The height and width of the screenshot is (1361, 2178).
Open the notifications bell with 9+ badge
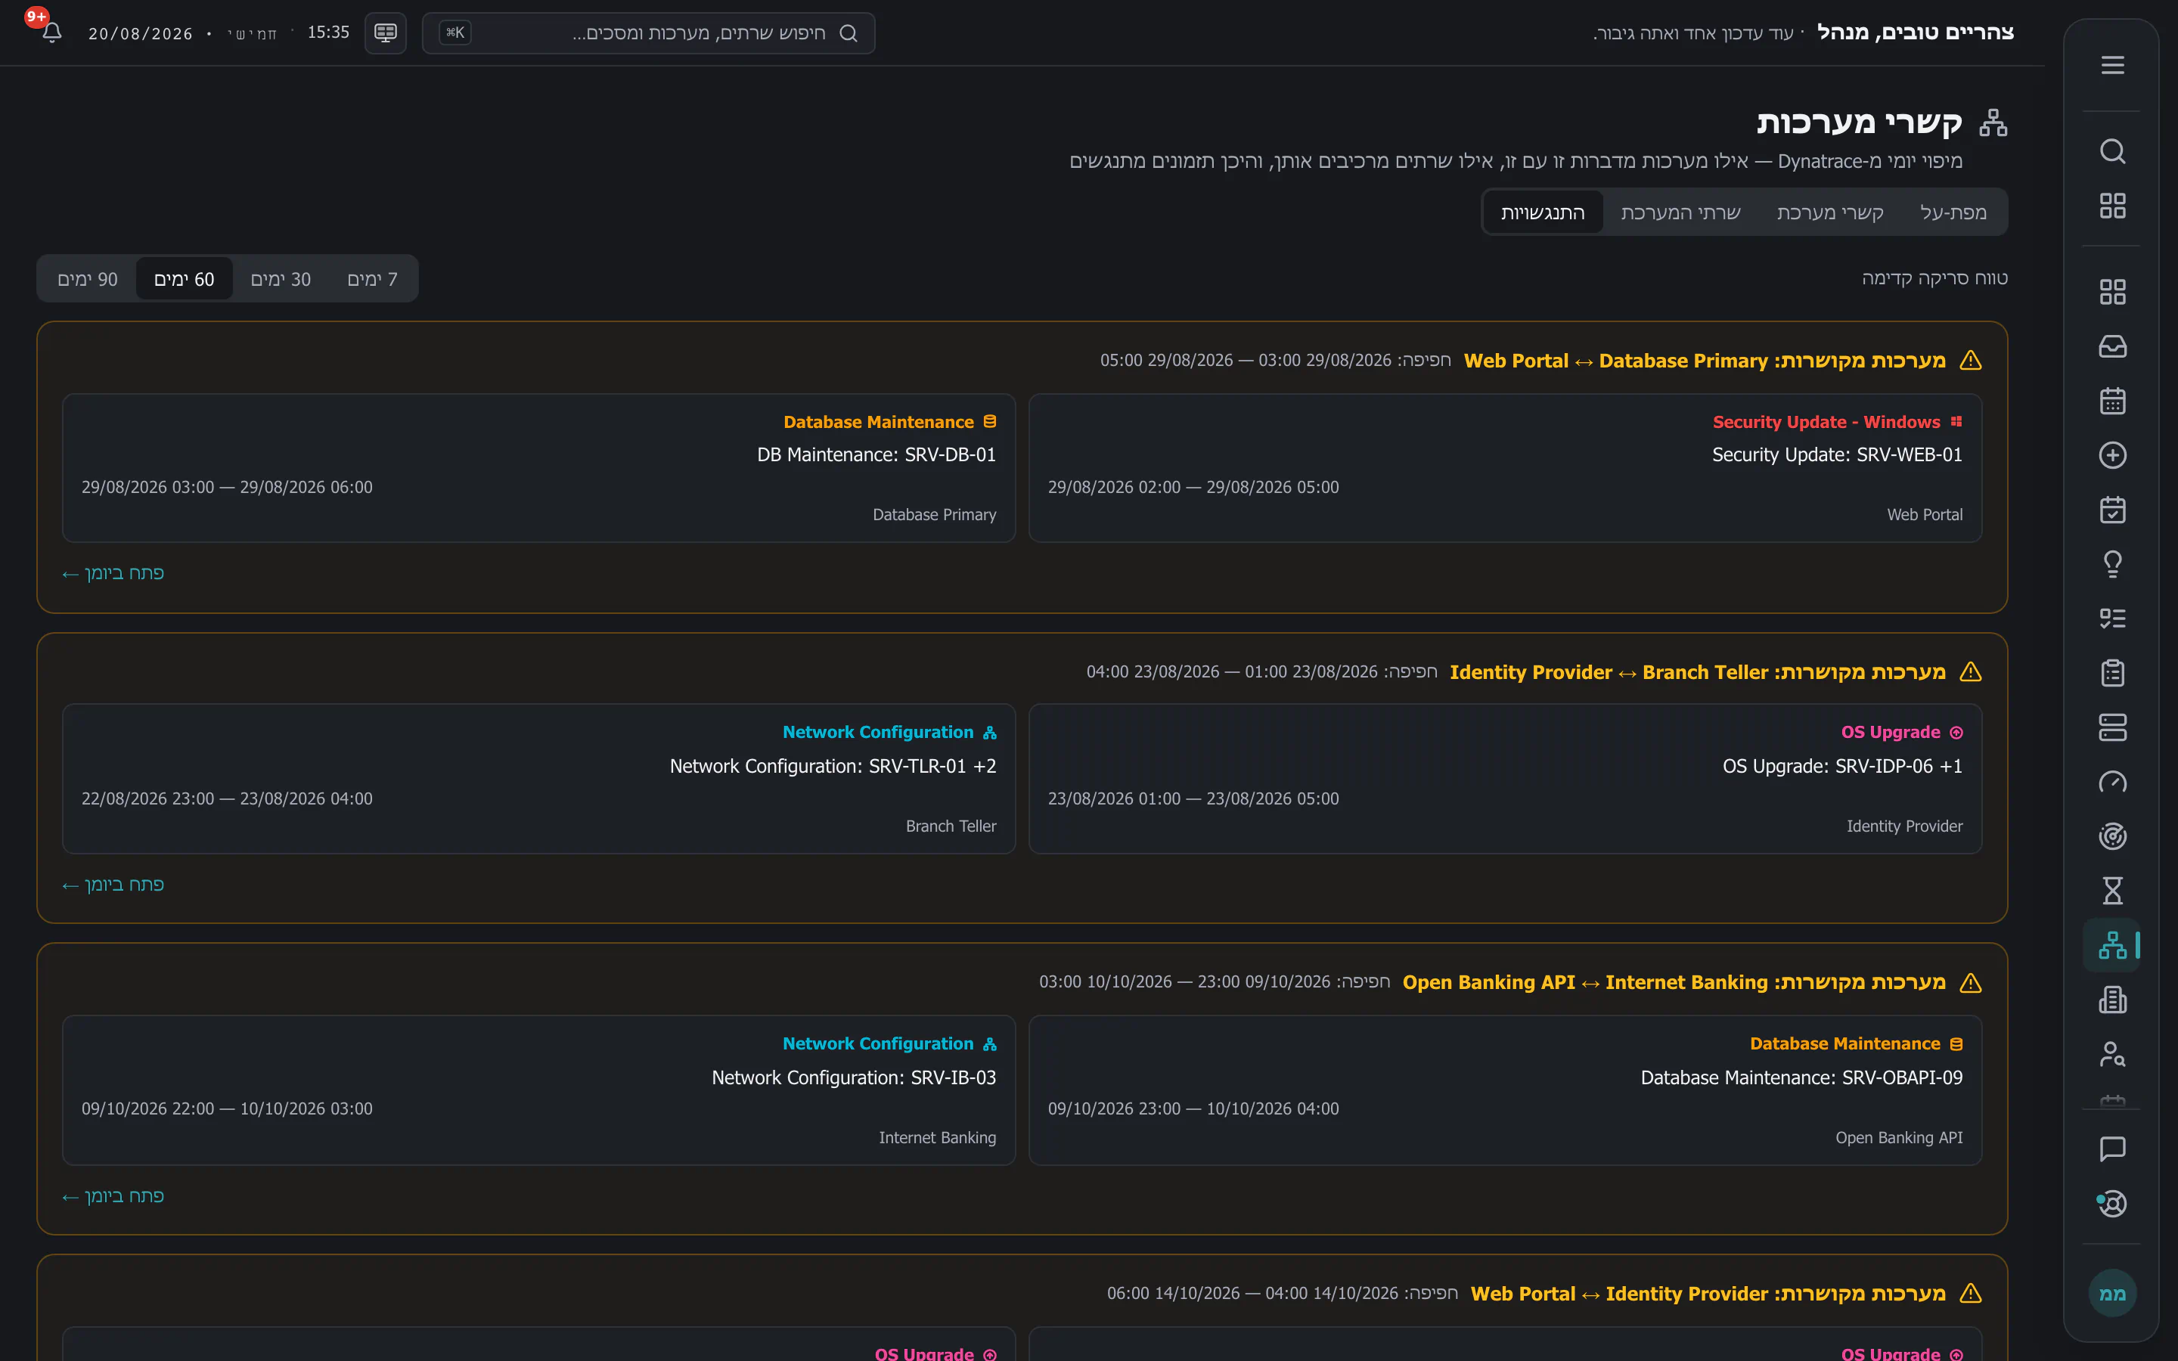(x=51, y=33)
